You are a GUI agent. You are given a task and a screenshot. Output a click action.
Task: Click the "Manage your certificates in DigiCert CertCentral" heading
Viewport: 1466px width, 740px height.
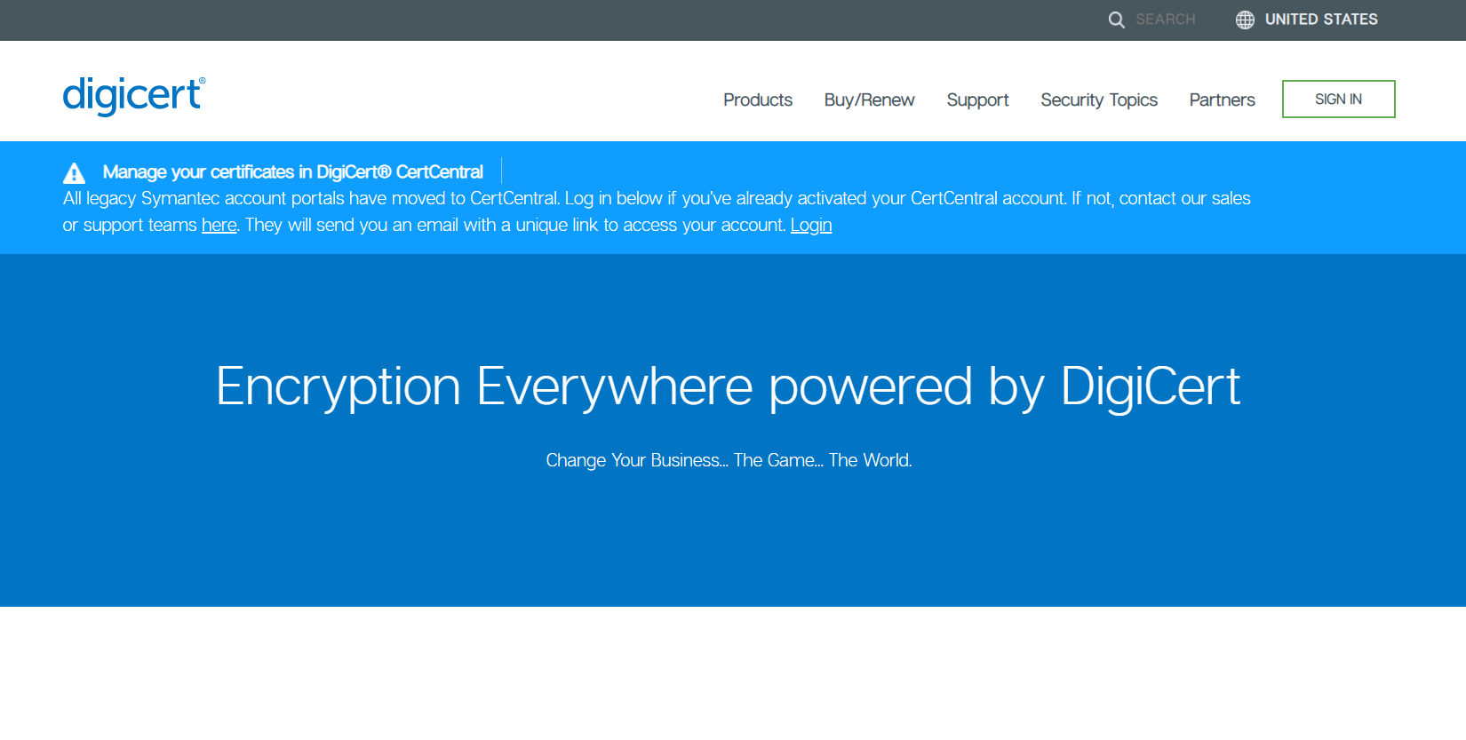pyautogui.click(x=292, y=171)
